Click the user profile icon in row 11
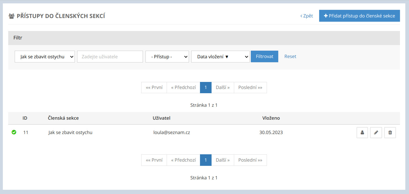The image size is (409, 194). (x=362, y=132)
